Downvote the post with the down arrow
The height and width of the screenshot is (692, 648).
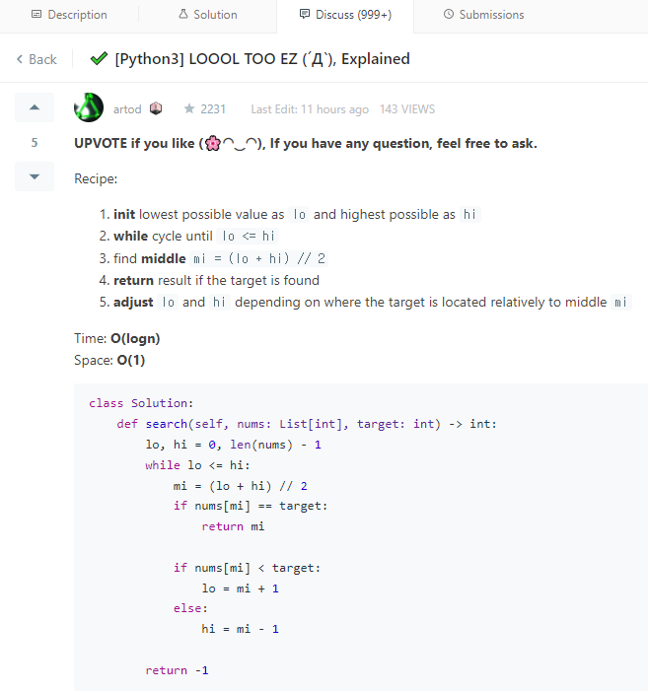point(35,176)
